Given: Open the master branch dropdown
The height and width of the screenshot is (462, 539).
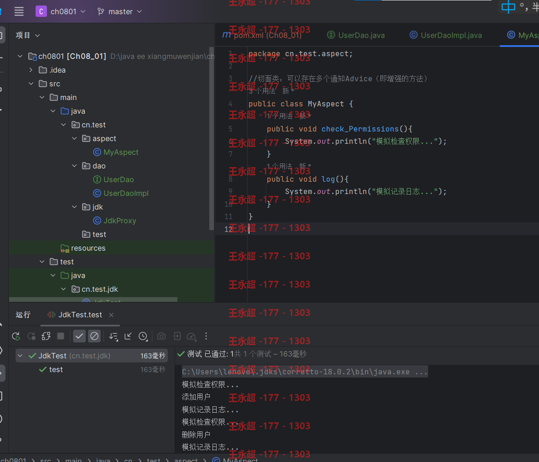Looking at the screenshot, I should (119, 11).
